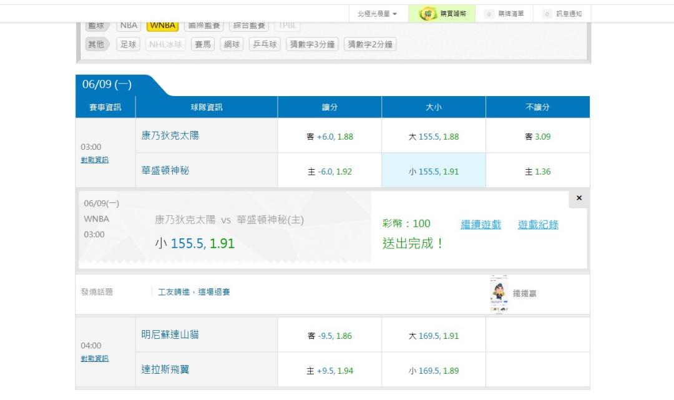Pick spread 主 -6.0, 1.92

(x=330, y=172)
